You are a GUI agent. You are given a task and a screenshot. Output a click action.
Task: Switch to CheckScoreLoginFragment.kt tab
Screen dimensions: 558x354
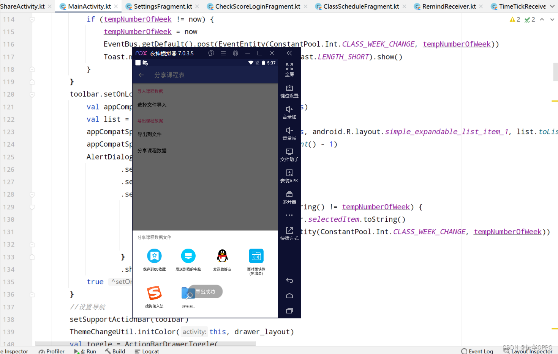(x=258, y=6)
